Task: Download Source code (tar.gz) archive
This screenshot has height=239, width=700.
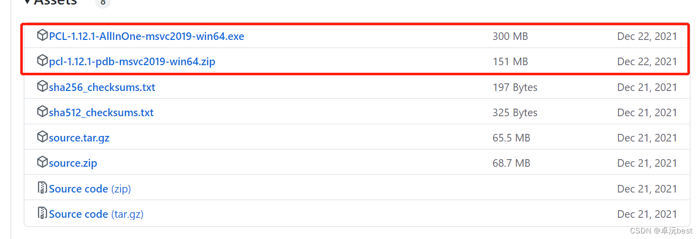Action: pyautogui.click(x=96, y=214)
